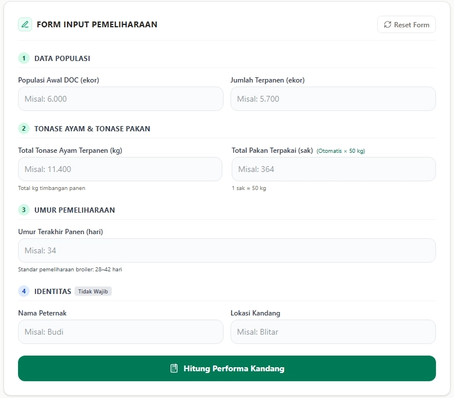Image resolution: width=454 pixels, height=398 pixels.
Task: Click the step 3 badge for Umur Pemeliharaan
Action: [x=24, y=210]
